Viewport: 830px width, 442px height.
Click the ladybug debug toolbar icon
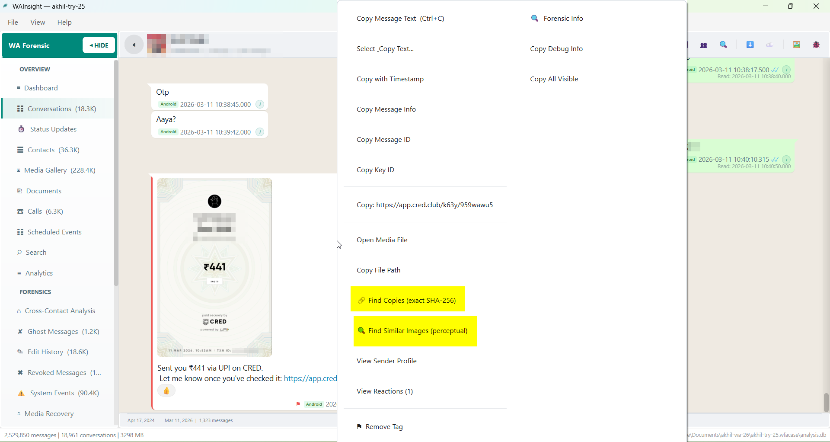click(x=817, y=45)
